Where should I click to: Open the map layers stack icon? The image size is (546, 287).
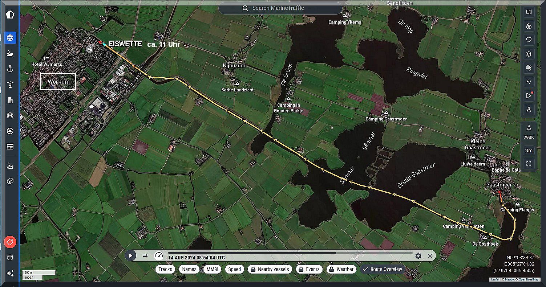[529, 54]
